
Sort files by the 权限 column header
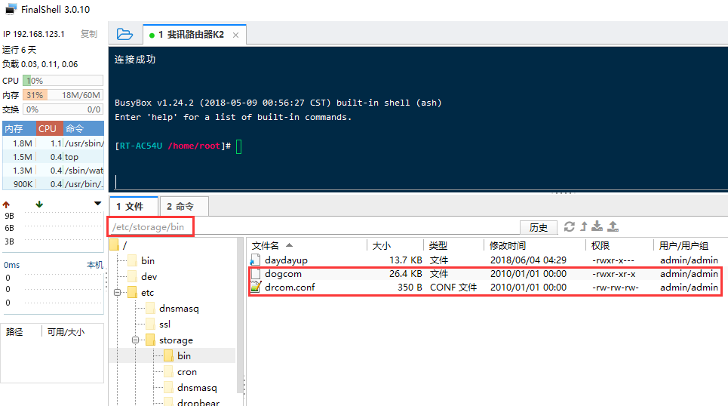pos(619,245)
